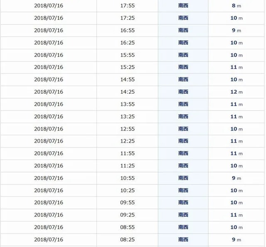
Task: Click the 16:25 time cell
Action: 127,43
